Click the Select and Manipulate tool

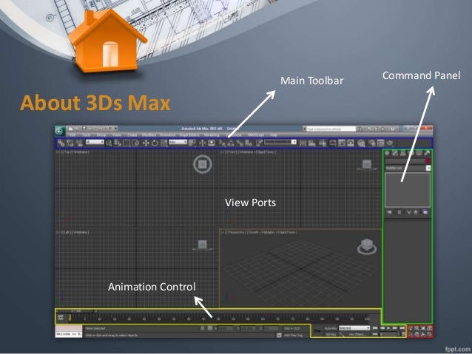click(x=201, y=143)
